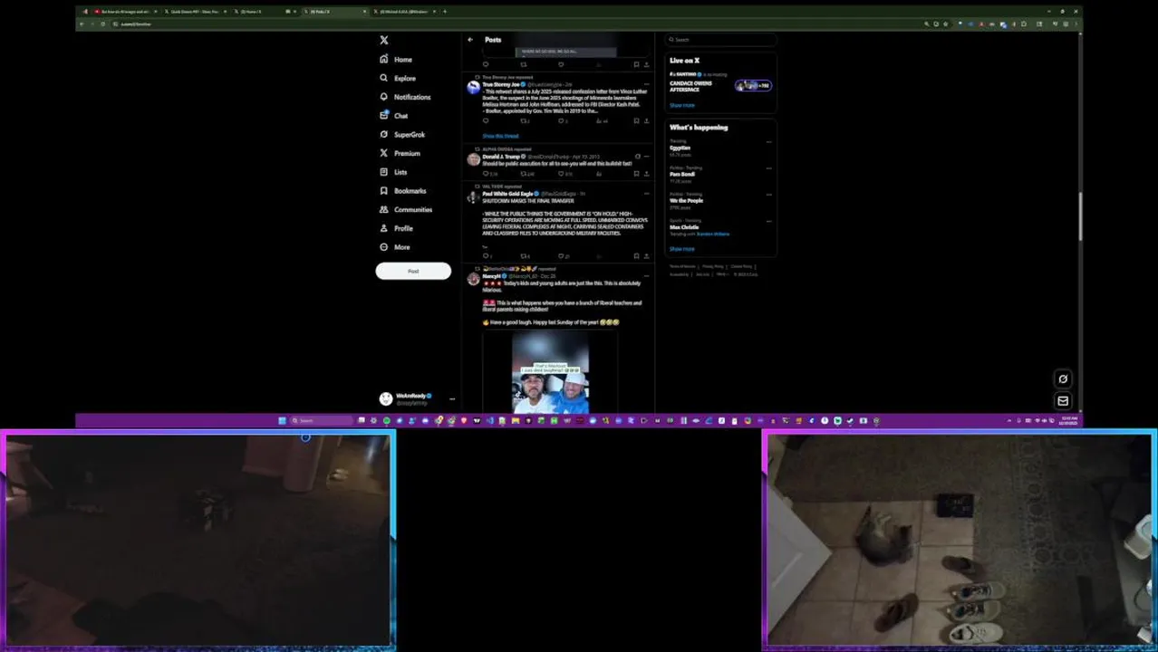Play the video in Nancy's post
1158x652 pixels.
550,373
